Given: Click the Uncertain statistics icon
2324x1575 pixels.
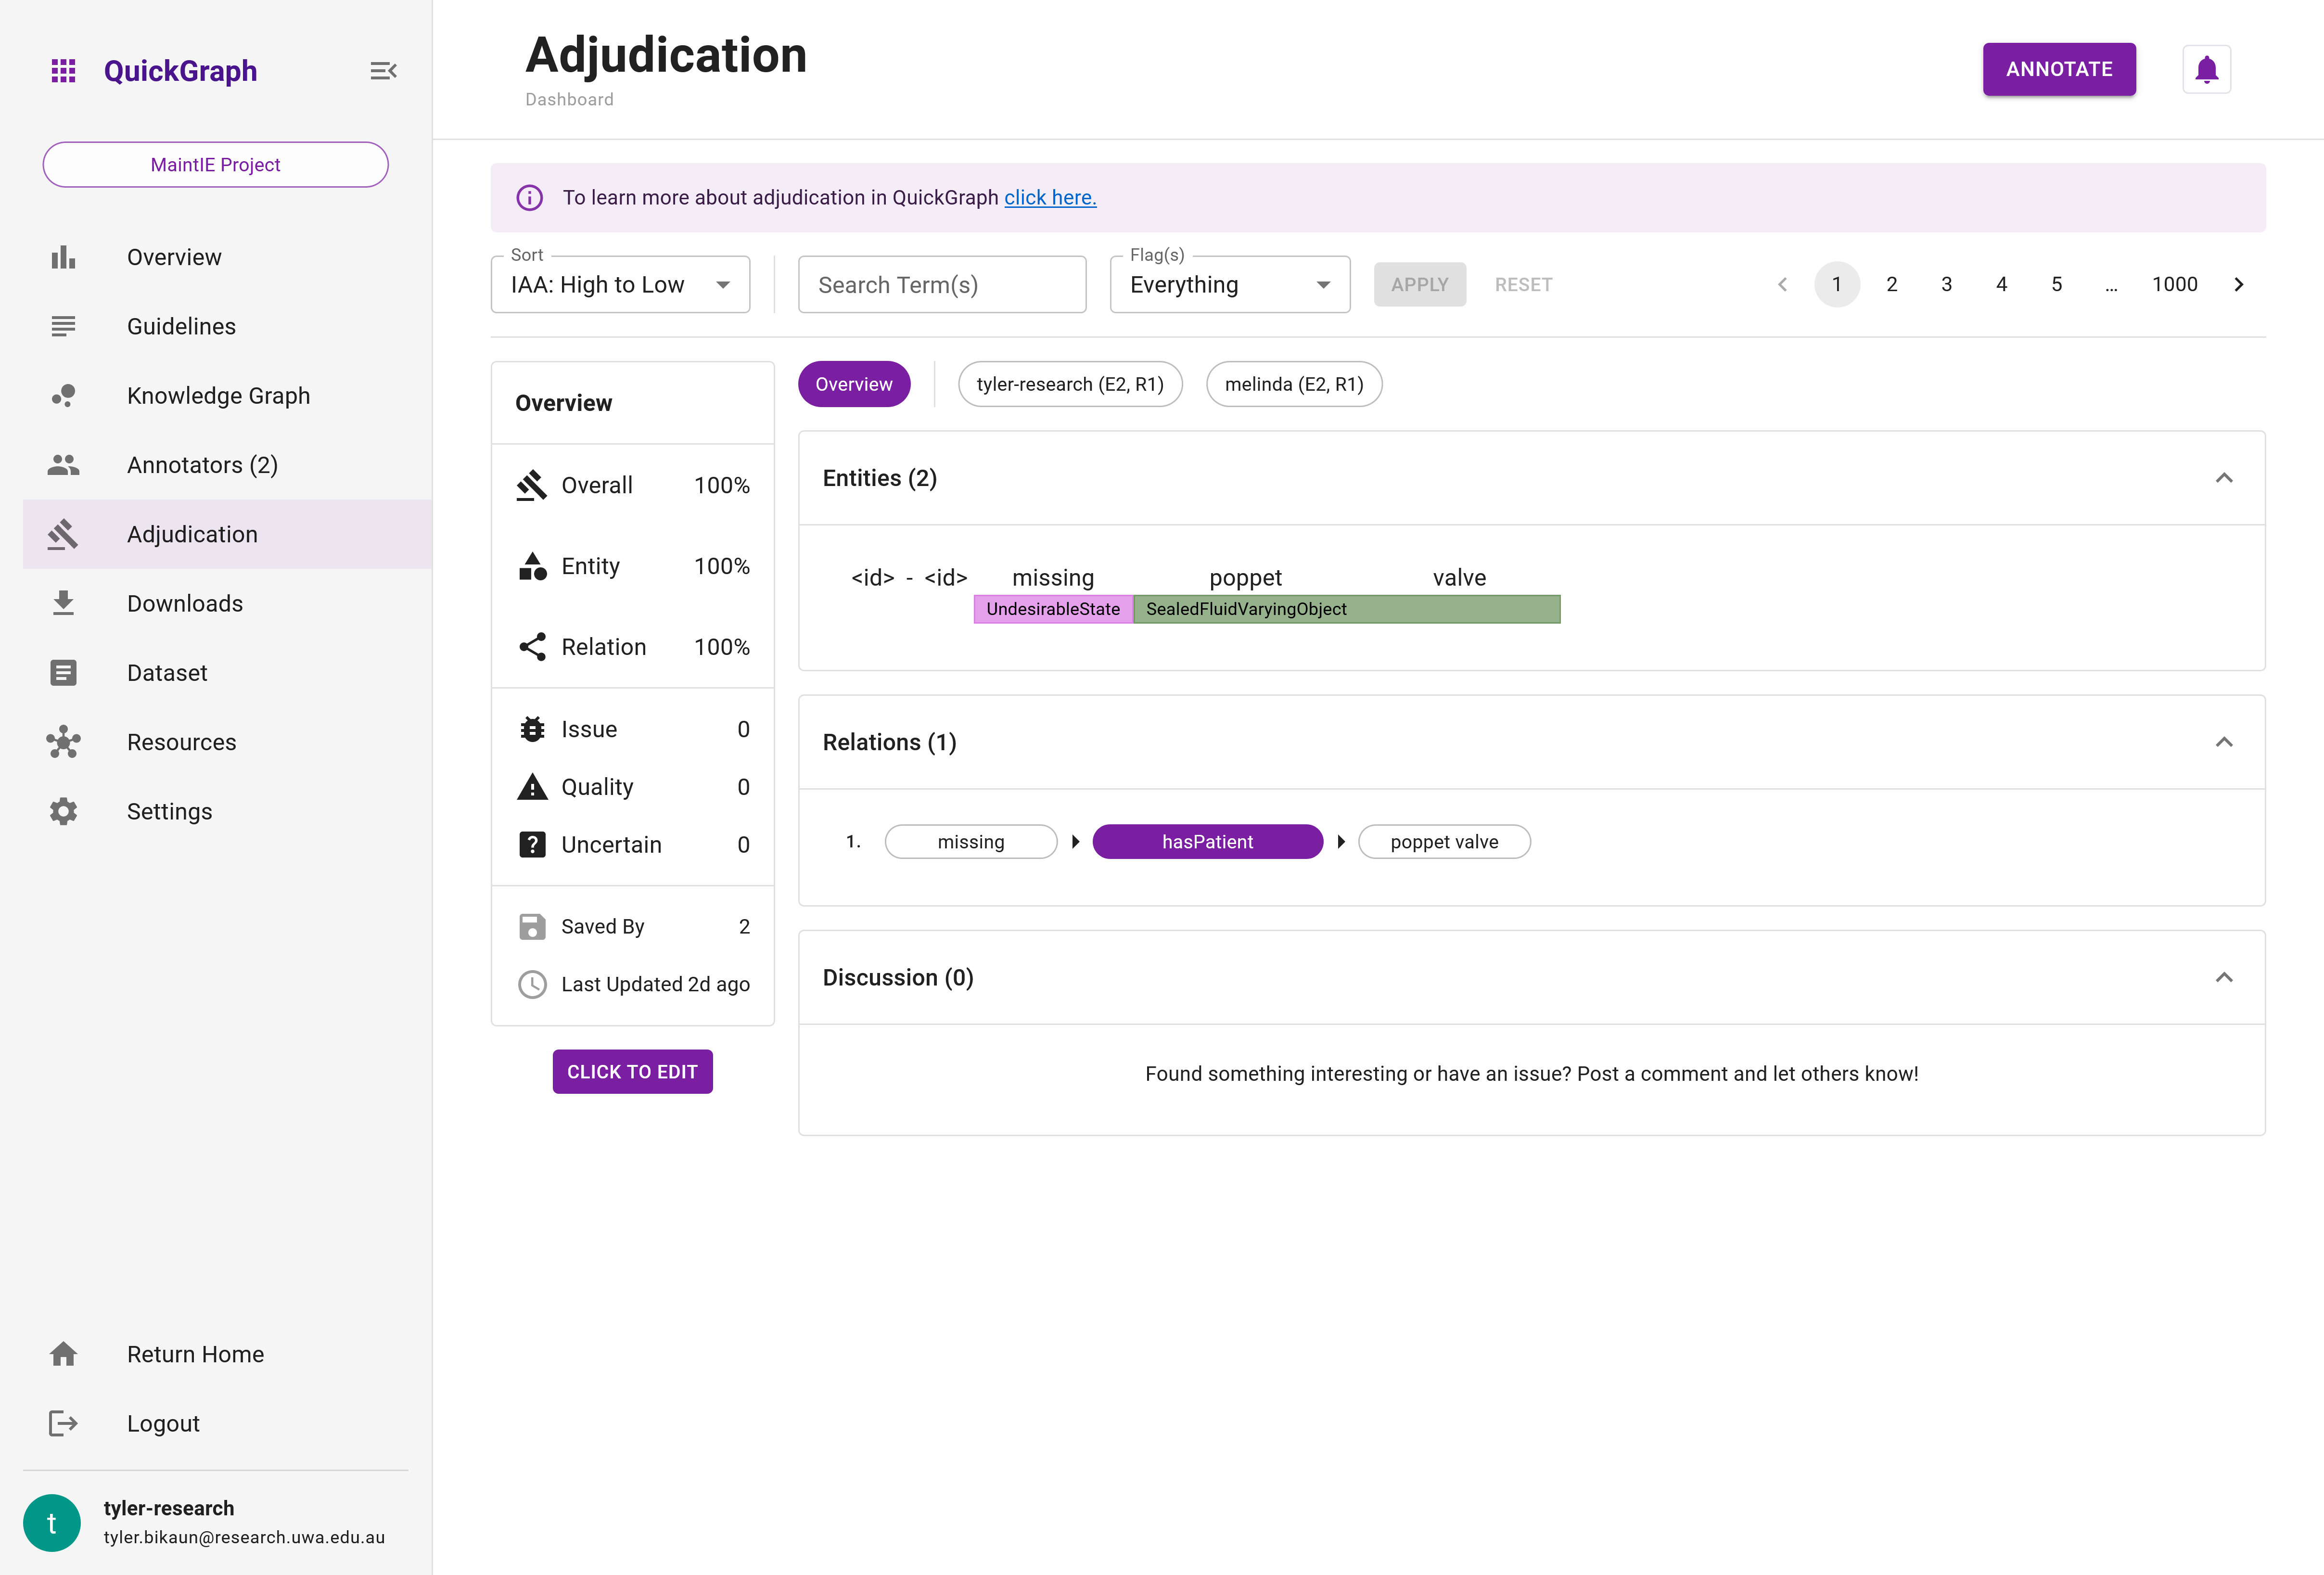Looking at the screenshot, I should (x=533, y=845).
